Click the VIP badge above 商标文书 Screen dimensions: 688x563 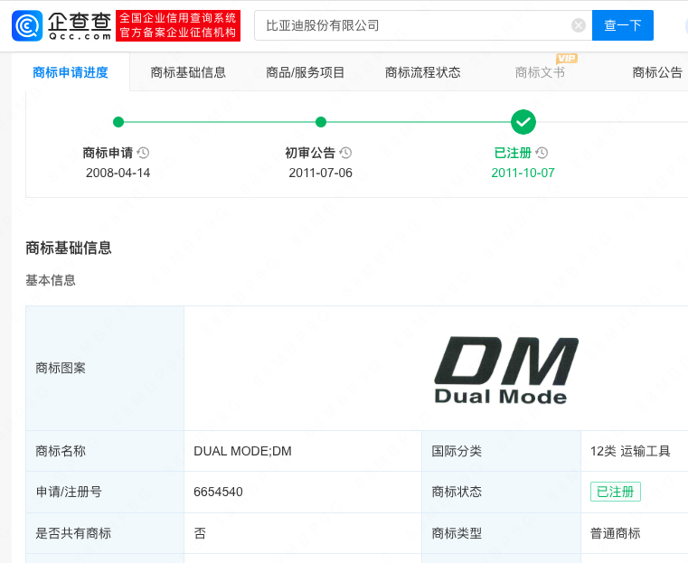pyautogui.click(x=567, y=59)
